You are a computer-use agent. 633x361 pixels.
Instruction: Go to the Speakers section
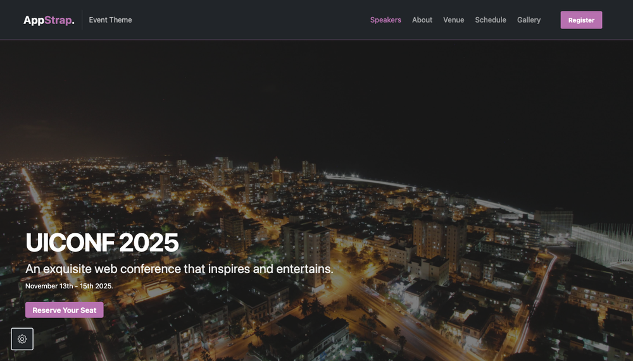coord(385,20)
